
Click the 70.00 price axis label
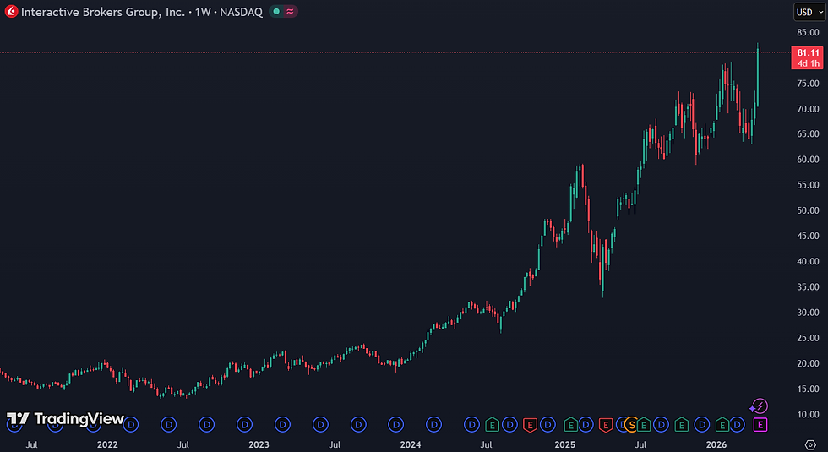(808, 109)
